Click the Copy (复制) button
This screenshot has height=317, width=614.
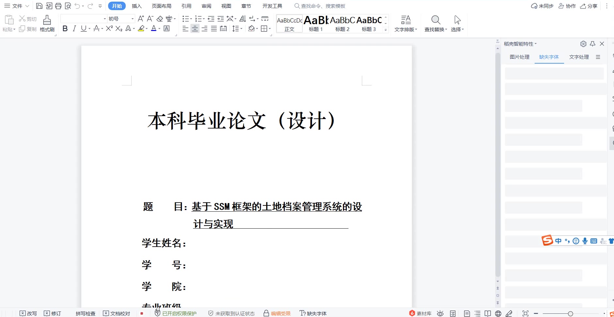[x=27, y=29]
